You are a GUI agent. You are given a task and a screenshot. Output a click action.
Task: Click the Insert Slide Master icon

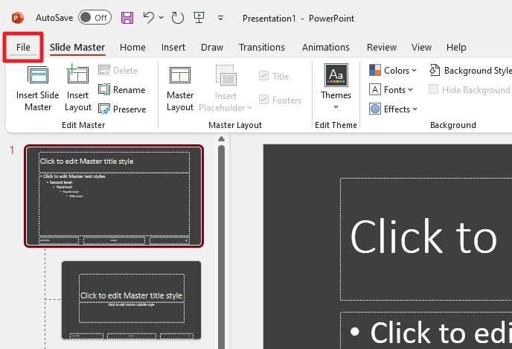tap(38, 75)
